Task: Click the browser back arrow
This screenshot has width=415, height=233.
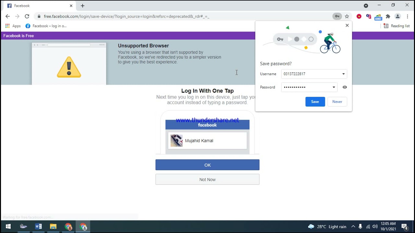Action: point(8,17)
